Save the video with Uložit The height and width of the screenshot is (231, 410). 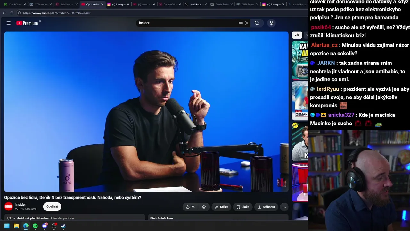tap(243, 207)
